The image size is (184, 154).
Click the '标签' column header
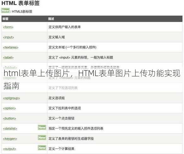(x=5, y=19)
